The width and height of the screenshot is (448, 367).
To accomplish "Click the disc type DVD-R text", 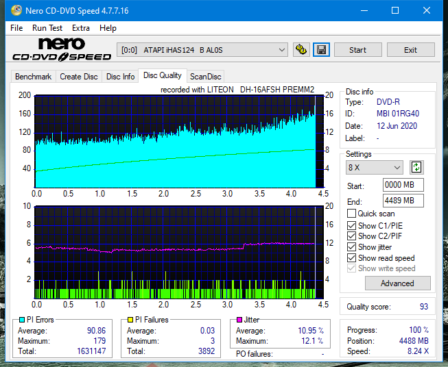I will (x=388, y=102).
